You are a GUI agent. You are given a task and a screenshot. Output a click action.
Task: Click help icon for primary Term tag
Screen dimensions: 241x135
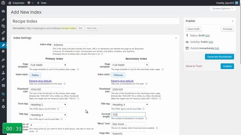(58, 109)
